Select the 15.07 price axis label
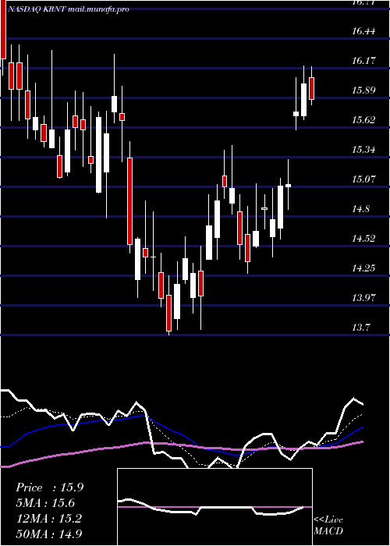Screen dimensions: 390x546 coord(363,179)
